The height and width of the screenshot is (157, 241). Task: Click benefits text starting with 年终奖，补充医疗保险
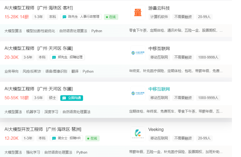click(176, 71)
